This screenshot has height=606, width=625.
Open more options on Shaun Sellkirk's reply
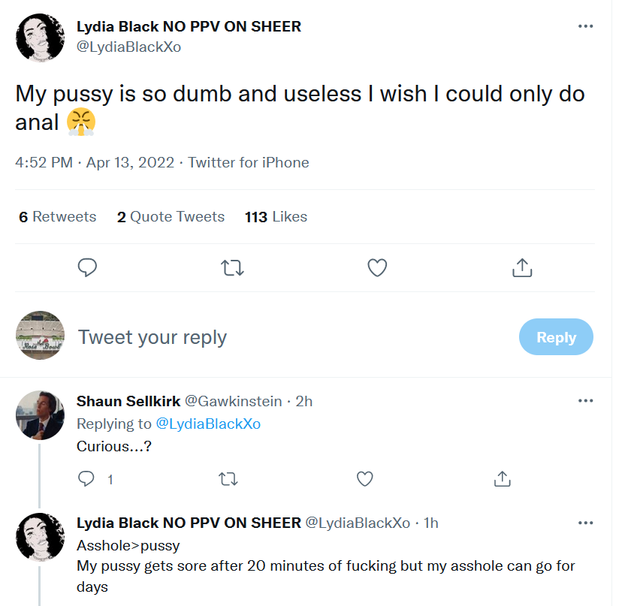click(585, 401)
